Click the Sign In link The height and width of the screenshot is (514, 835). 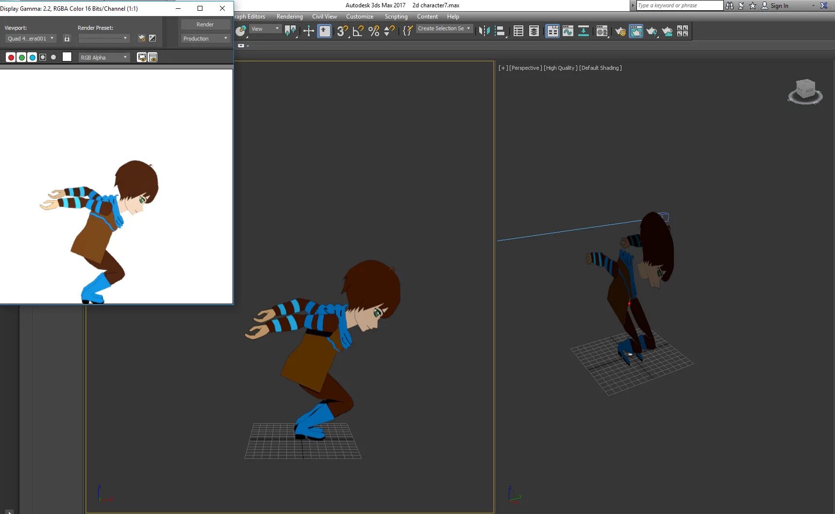[779, 6]
